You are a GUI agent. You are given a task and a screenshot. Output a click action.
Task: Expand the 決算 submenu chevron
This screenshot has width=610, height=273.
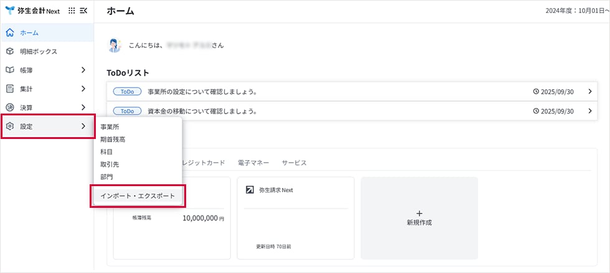click(83, 107)
